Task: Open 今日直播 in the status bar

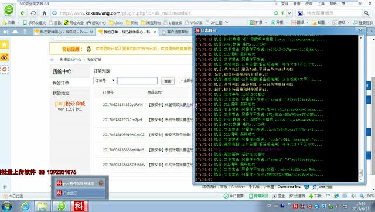Action: [x=233, y=196]
